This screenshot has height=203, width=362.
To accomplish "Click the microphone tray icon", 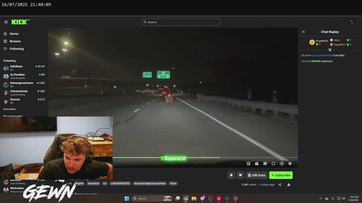I will coord(333,198).
